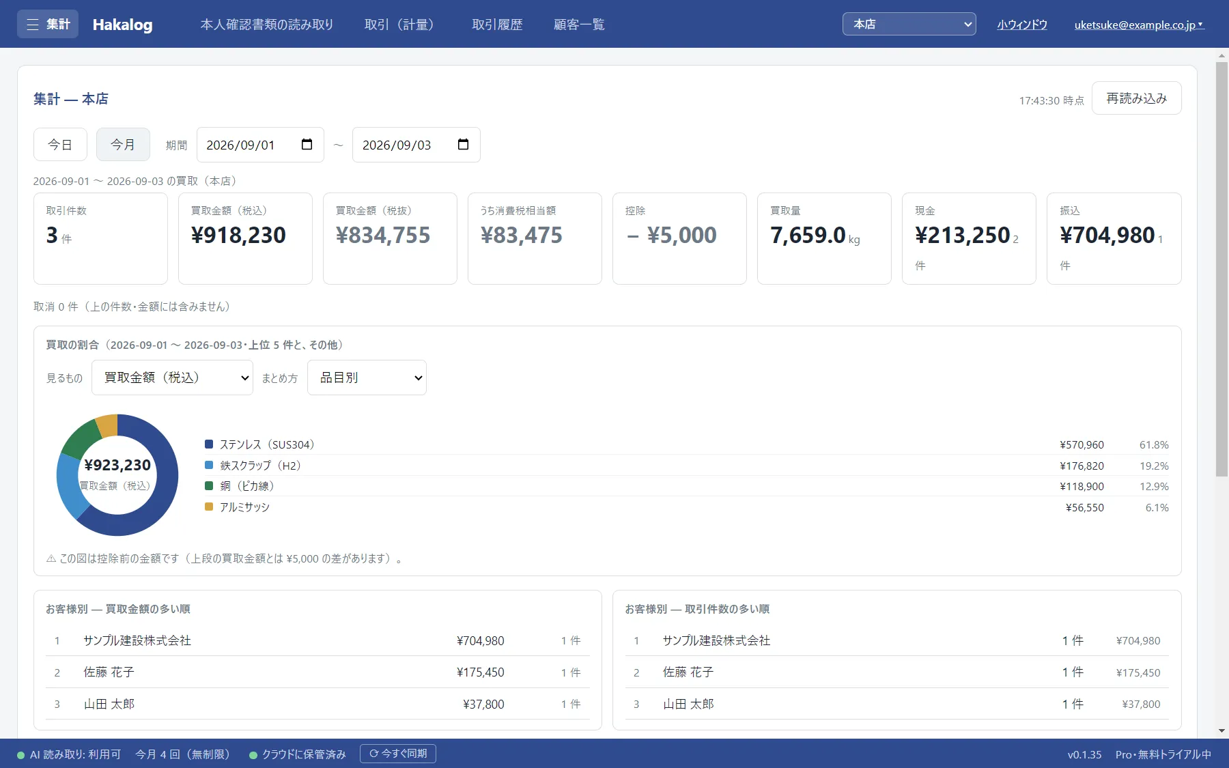The image size is (1229, 768).
Task: Click the 買取金額（税抜） ¥834,755 card
Action: coord(390,238)
